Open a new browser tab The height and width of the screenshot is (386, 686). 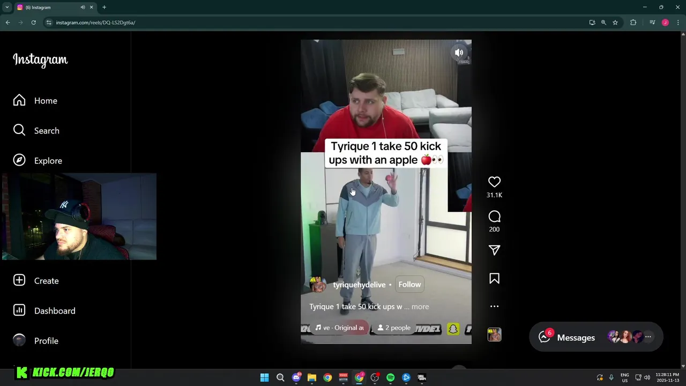(104, 7)
